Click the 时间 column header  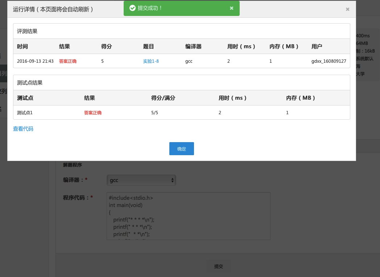pyautogui.click(x=22, y=46)
